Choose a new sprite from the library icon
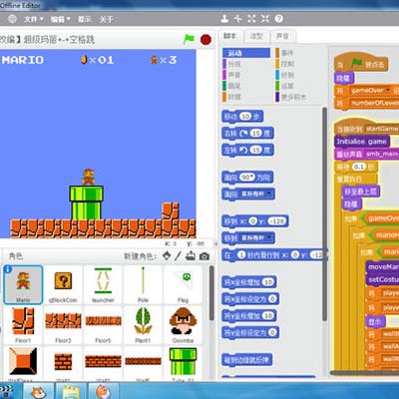 tap(167, 255)
